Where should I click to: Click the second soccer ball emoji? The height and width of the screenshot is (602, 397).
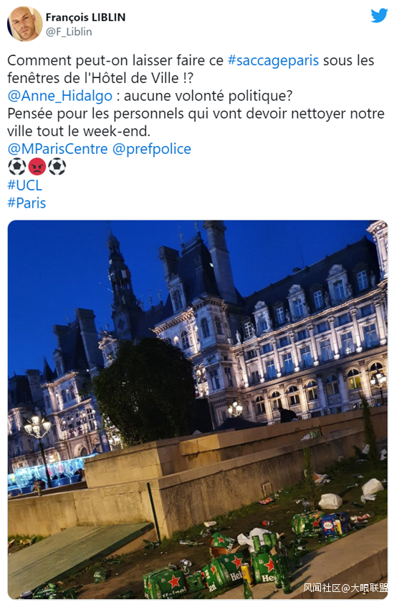tap(57, 167)
